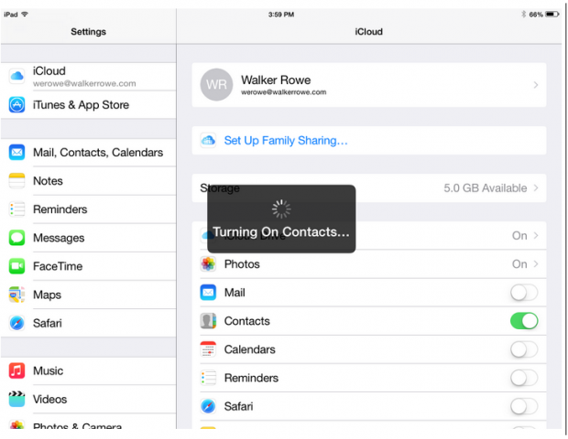Open iTunes & App Store settings

tap(88, 105)
